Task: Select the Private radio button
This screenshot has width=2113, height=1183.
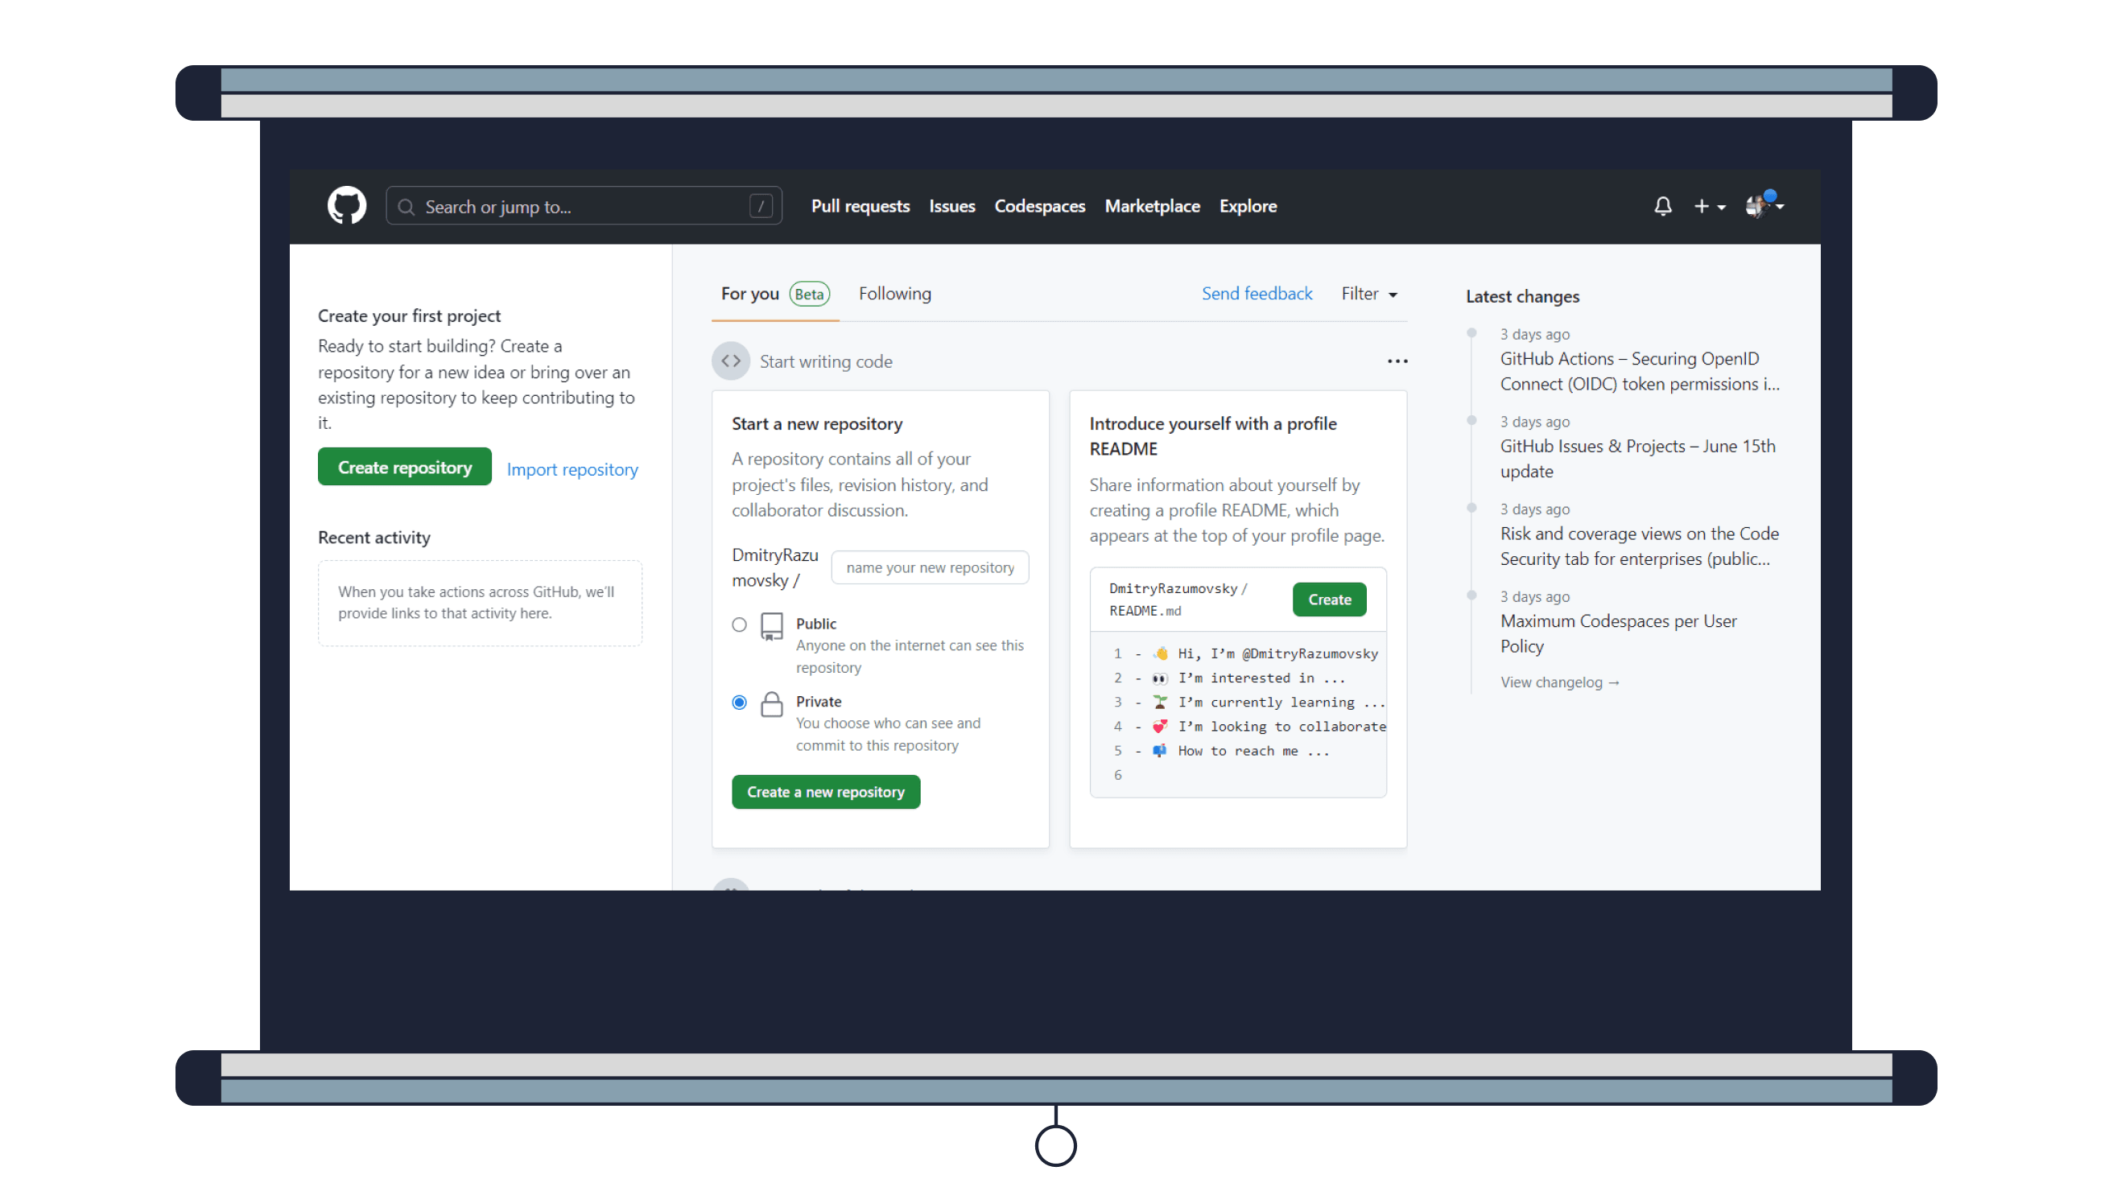Action: [739, 703]
